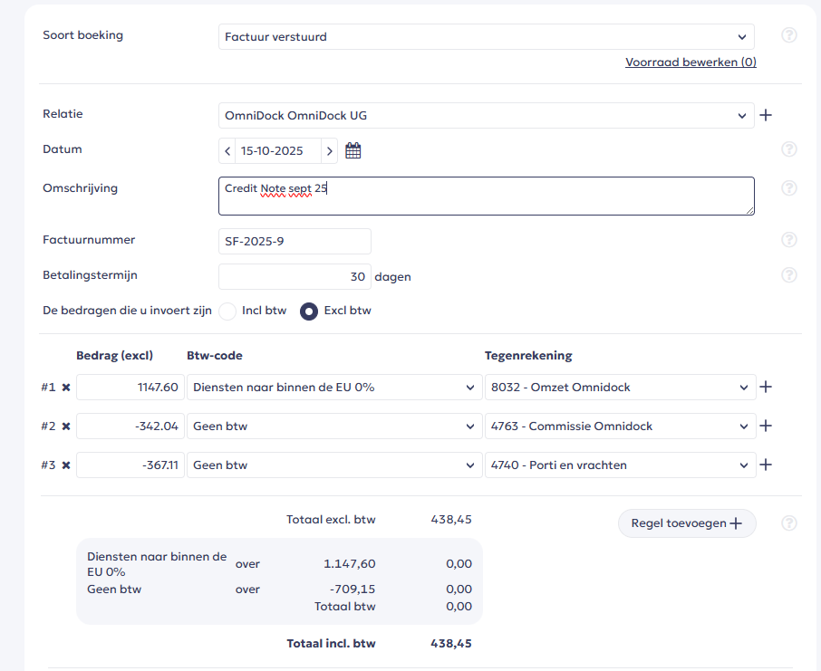Image resolution: width=821 pixels, height=671 pixels.
Task: Advance date with the right arrow
Action: (330, 151)
